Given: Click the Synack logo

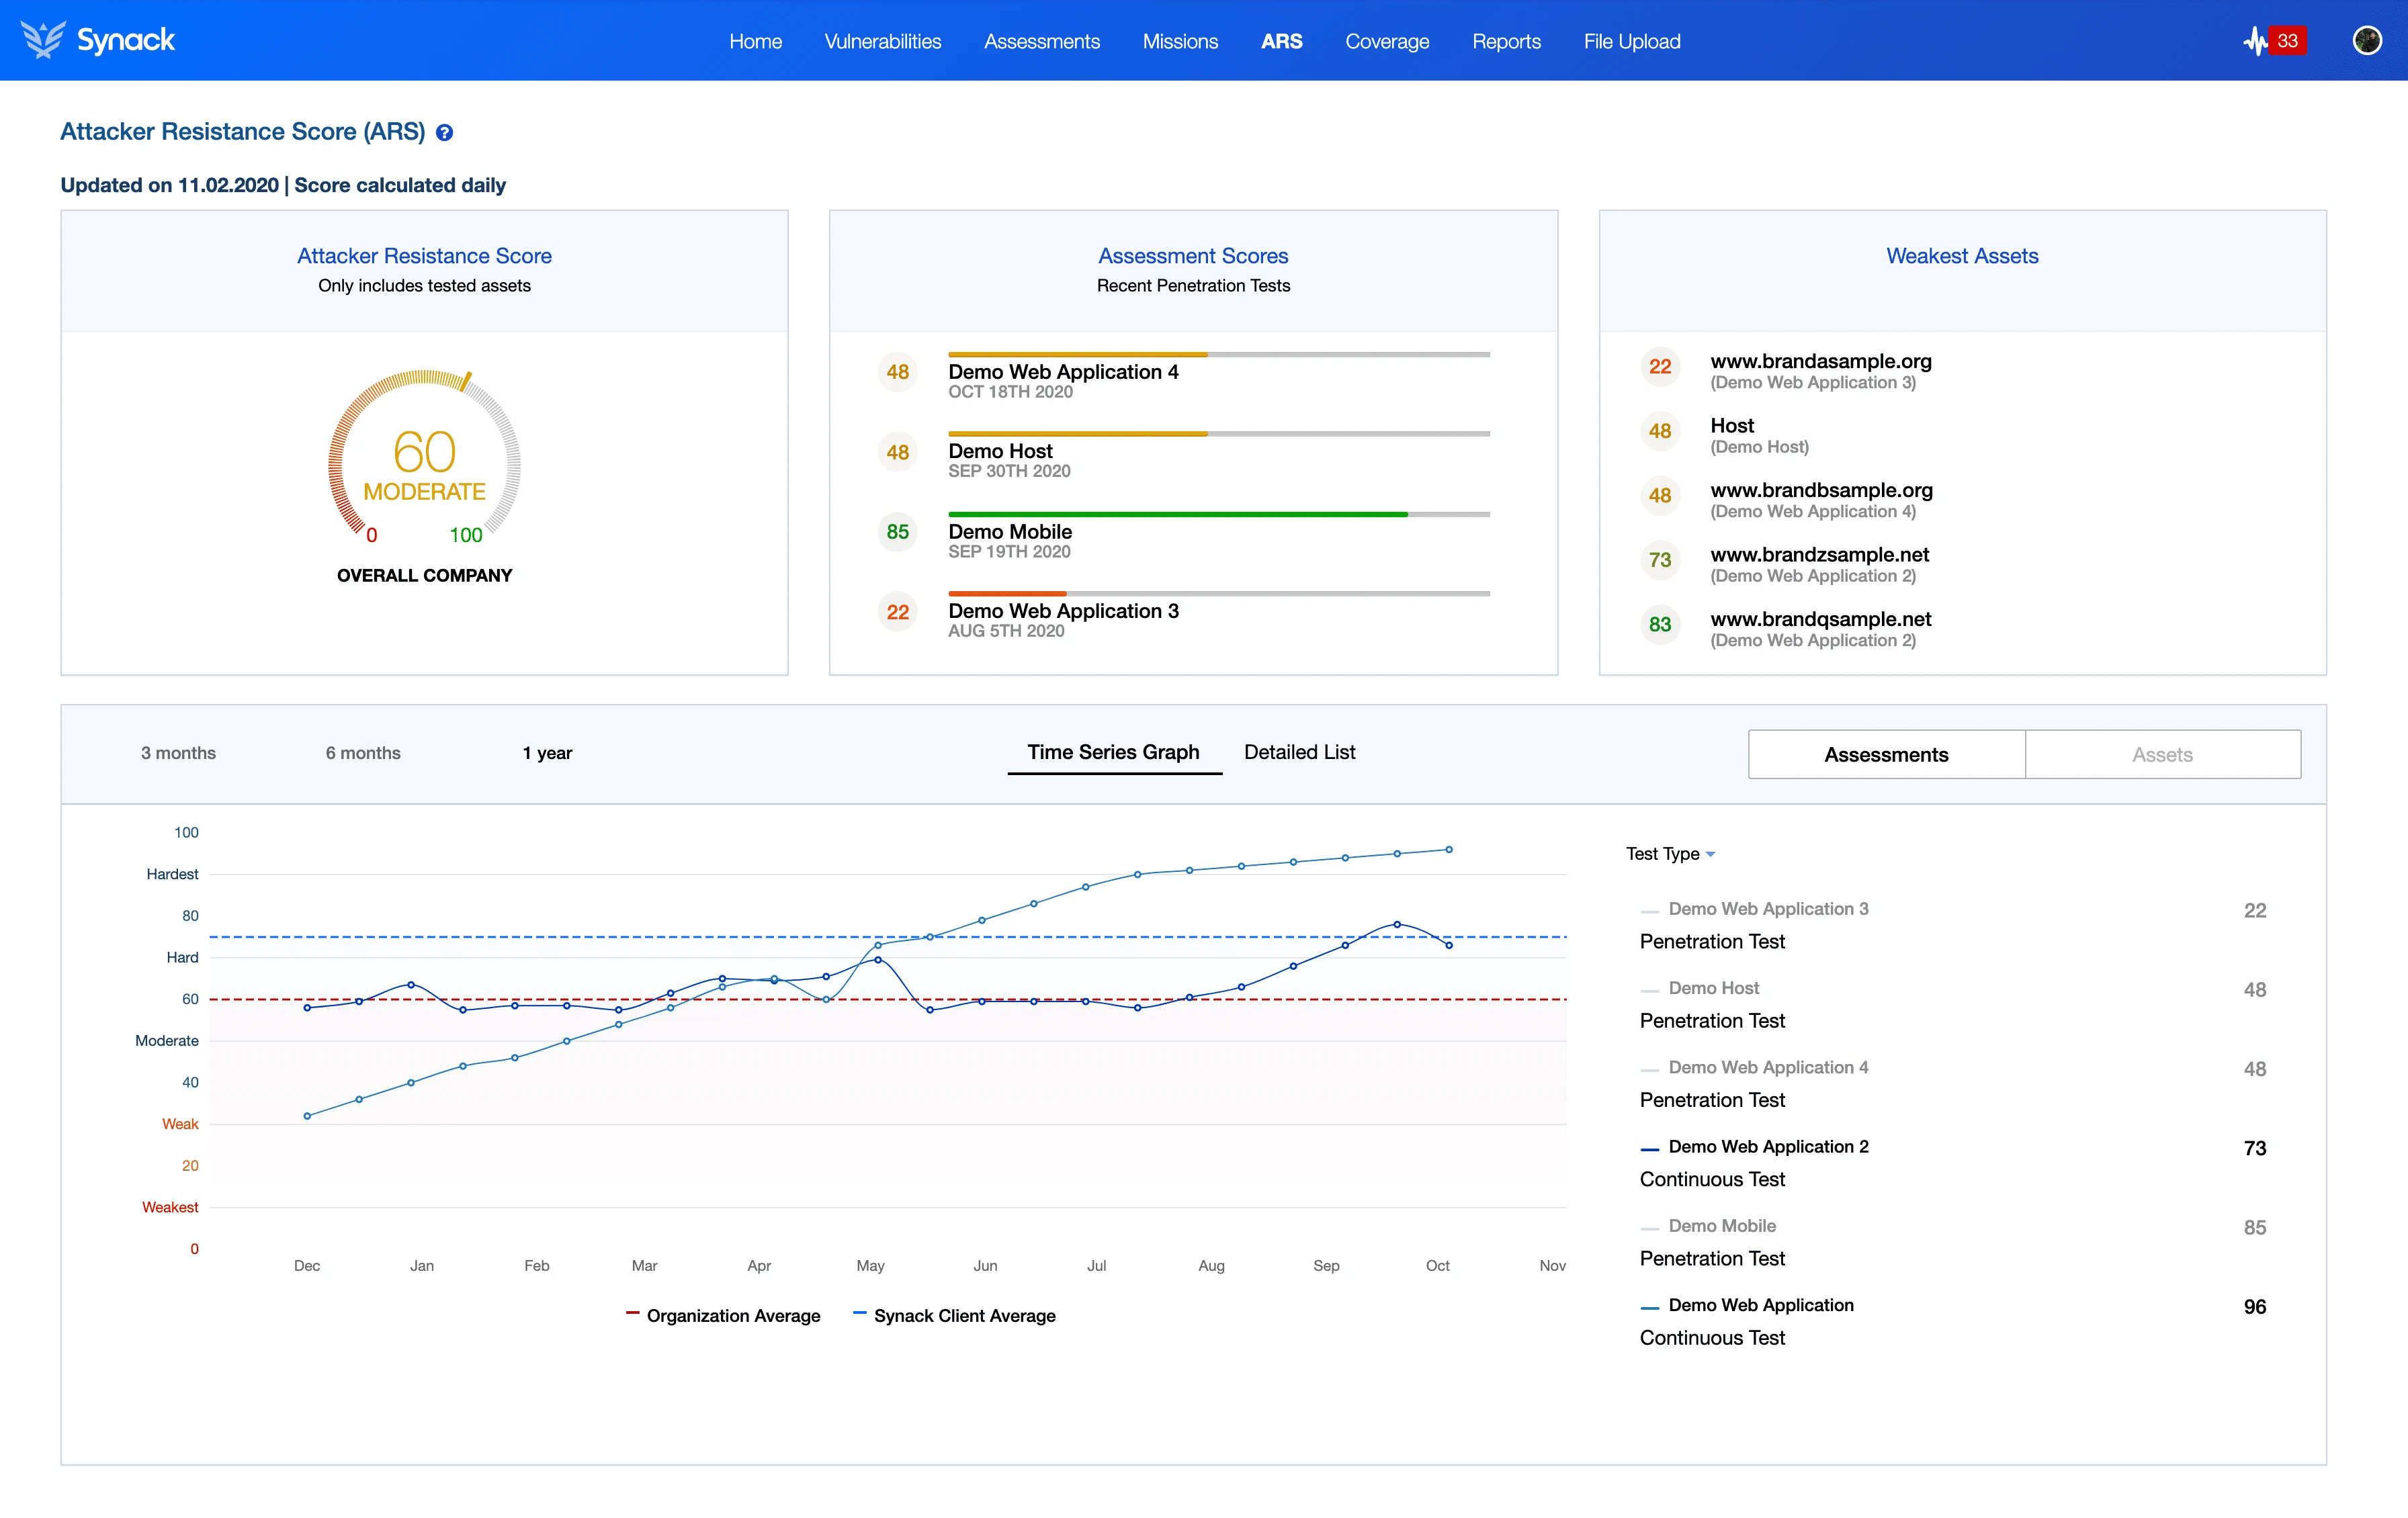Looking at the screenshot, I should 98,40.
